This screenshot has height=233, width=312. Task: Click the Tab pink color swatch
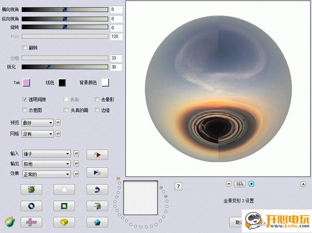[x=27, y=83]
